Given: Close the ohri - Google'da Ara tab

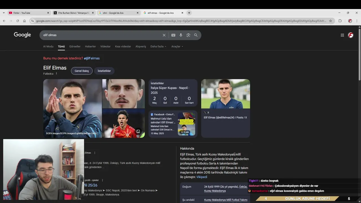Looking at the screenshot, I should [x=138, y=13].
